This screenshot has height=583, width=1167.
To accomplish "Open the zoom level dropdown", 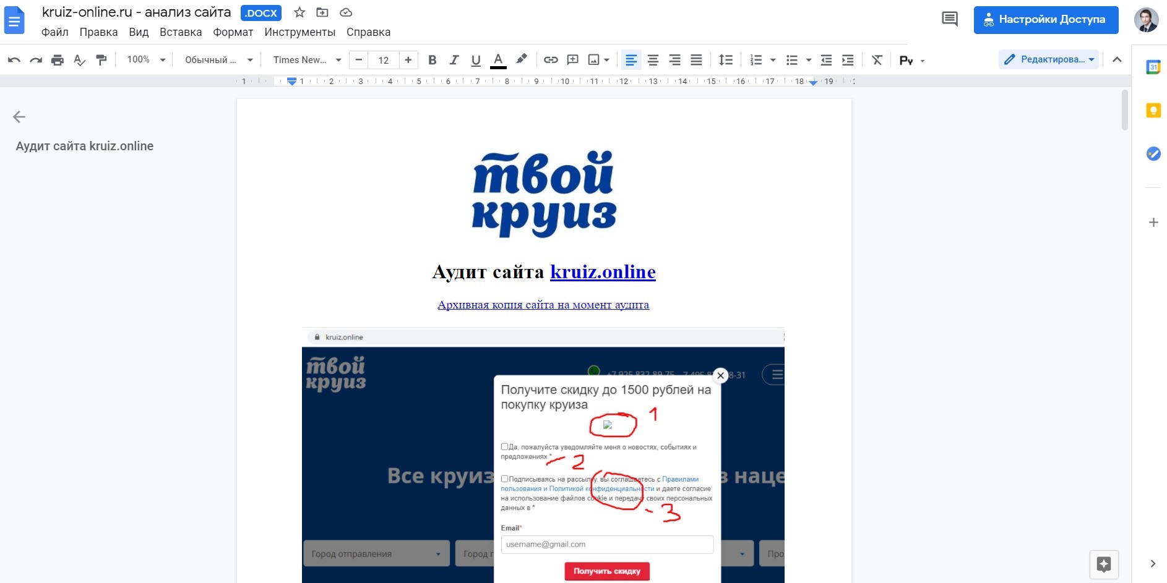I will click(x=144, y=59).
